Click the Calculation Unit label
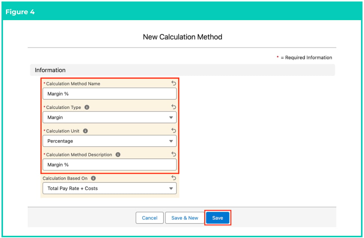364x238 pixels. pos(63,131)
